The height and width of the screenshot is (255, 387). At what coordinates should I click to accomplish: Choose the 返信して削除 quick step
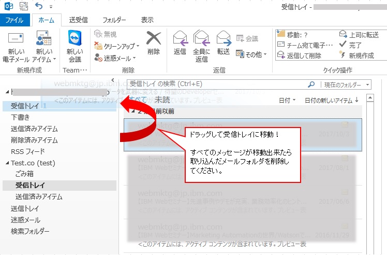[x=299, y=55]
